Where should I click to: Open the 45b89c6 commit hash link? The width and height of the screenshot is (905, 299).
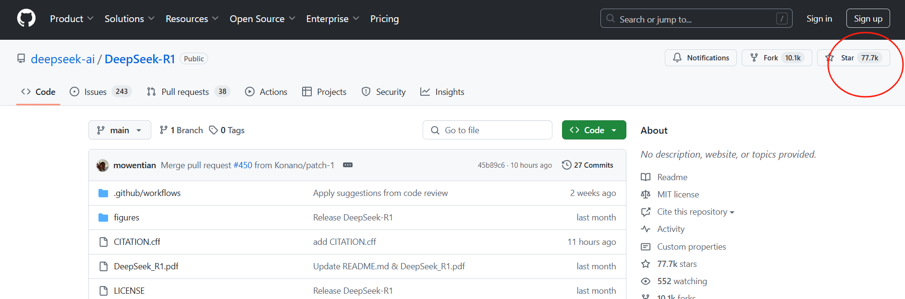pyautogui.click(x=491, y=165)
